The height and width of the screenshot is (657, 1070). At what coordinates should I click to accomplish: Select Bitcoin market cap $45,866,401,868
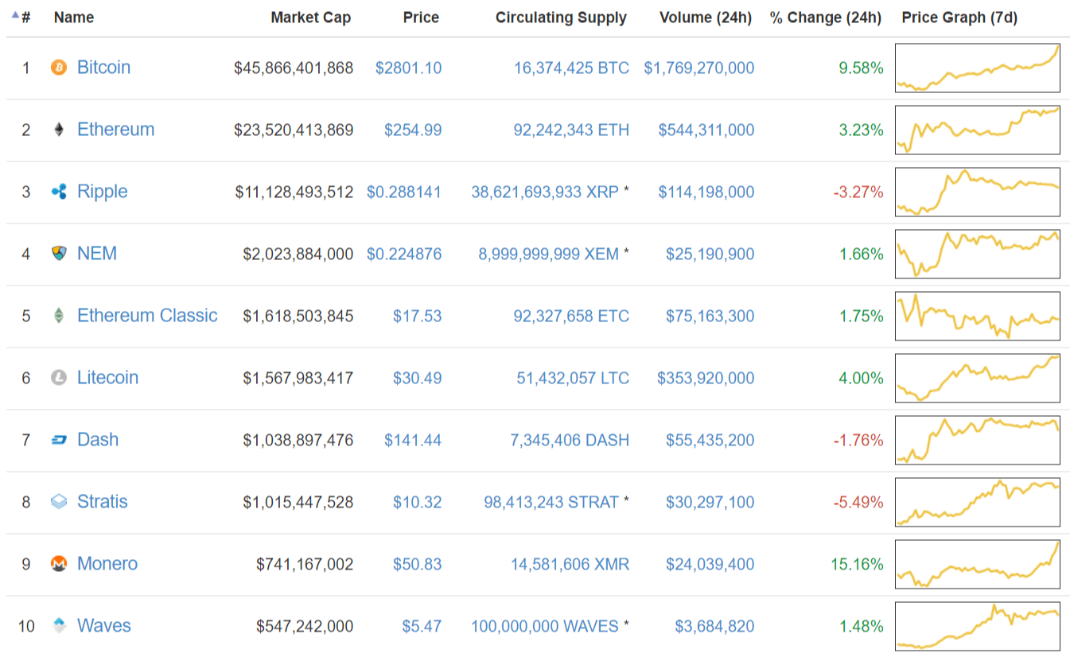click(x=294, y=68)
